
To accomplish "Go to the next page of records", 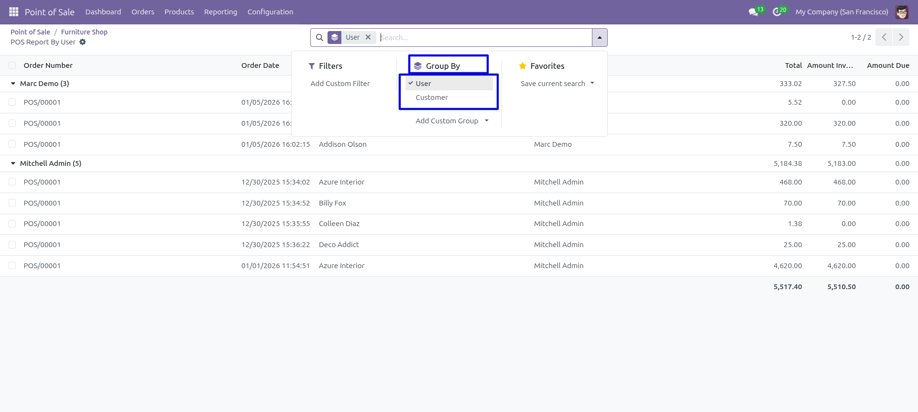I will (901, 37).
